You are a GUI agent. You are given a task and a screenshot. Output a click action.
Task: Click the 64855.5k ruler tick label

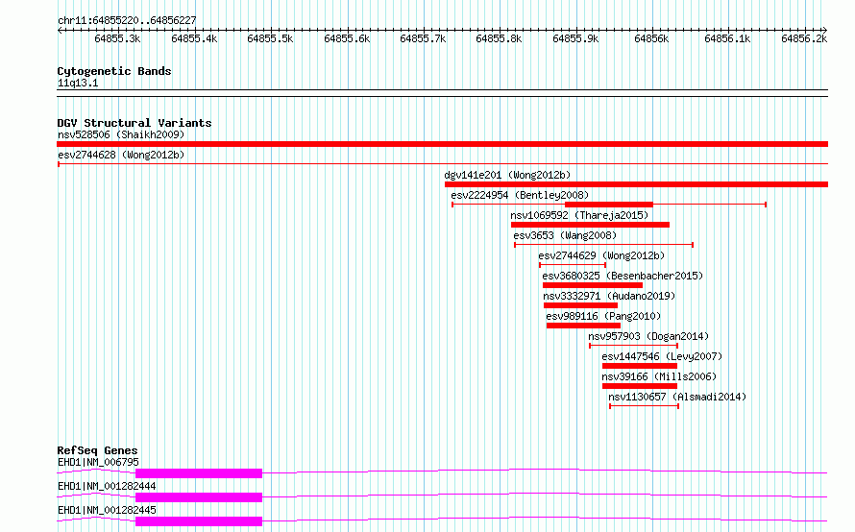coord(270,38)
